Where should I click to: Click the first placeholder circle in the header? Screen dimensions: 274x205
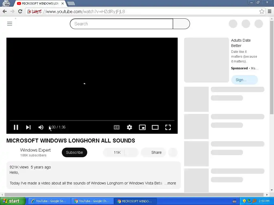click(233, 24)
